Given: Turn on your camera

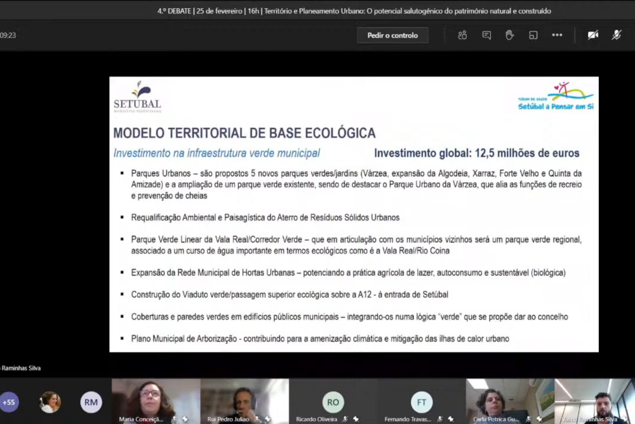Looking at the screenshot, I should coord(593,35).
